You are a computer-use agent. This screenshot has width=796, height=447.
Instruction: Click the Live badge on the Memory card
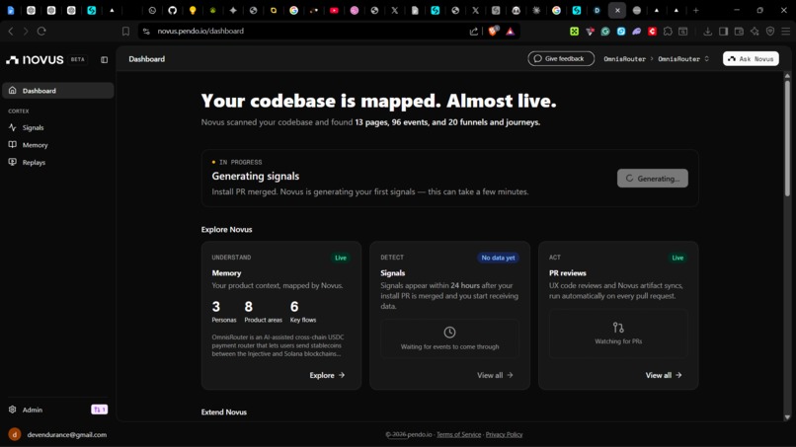tap(340, 258)
